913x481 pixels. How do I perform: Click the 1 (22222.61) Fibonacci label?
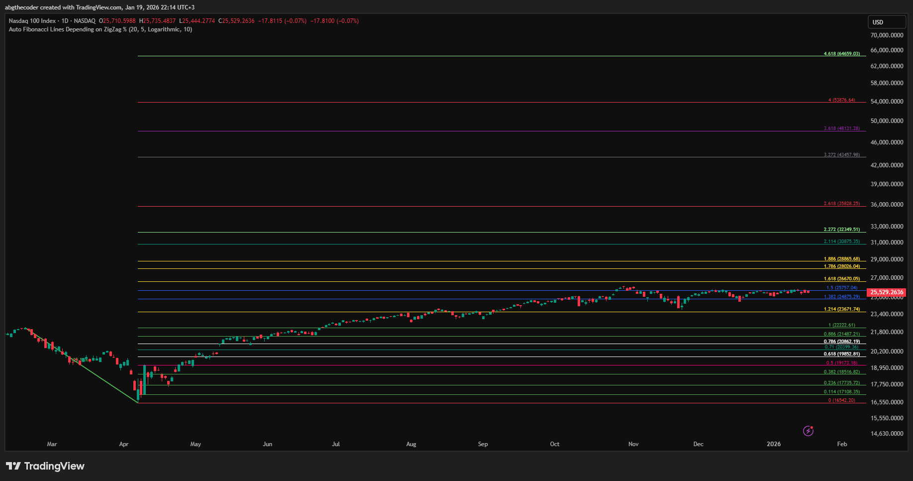coord(841,325)
